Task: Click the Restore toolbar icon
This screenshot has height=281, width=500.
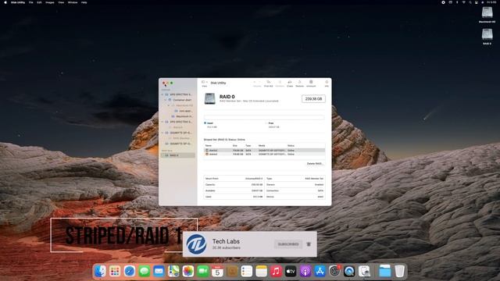Action: [x=299, y=84]
